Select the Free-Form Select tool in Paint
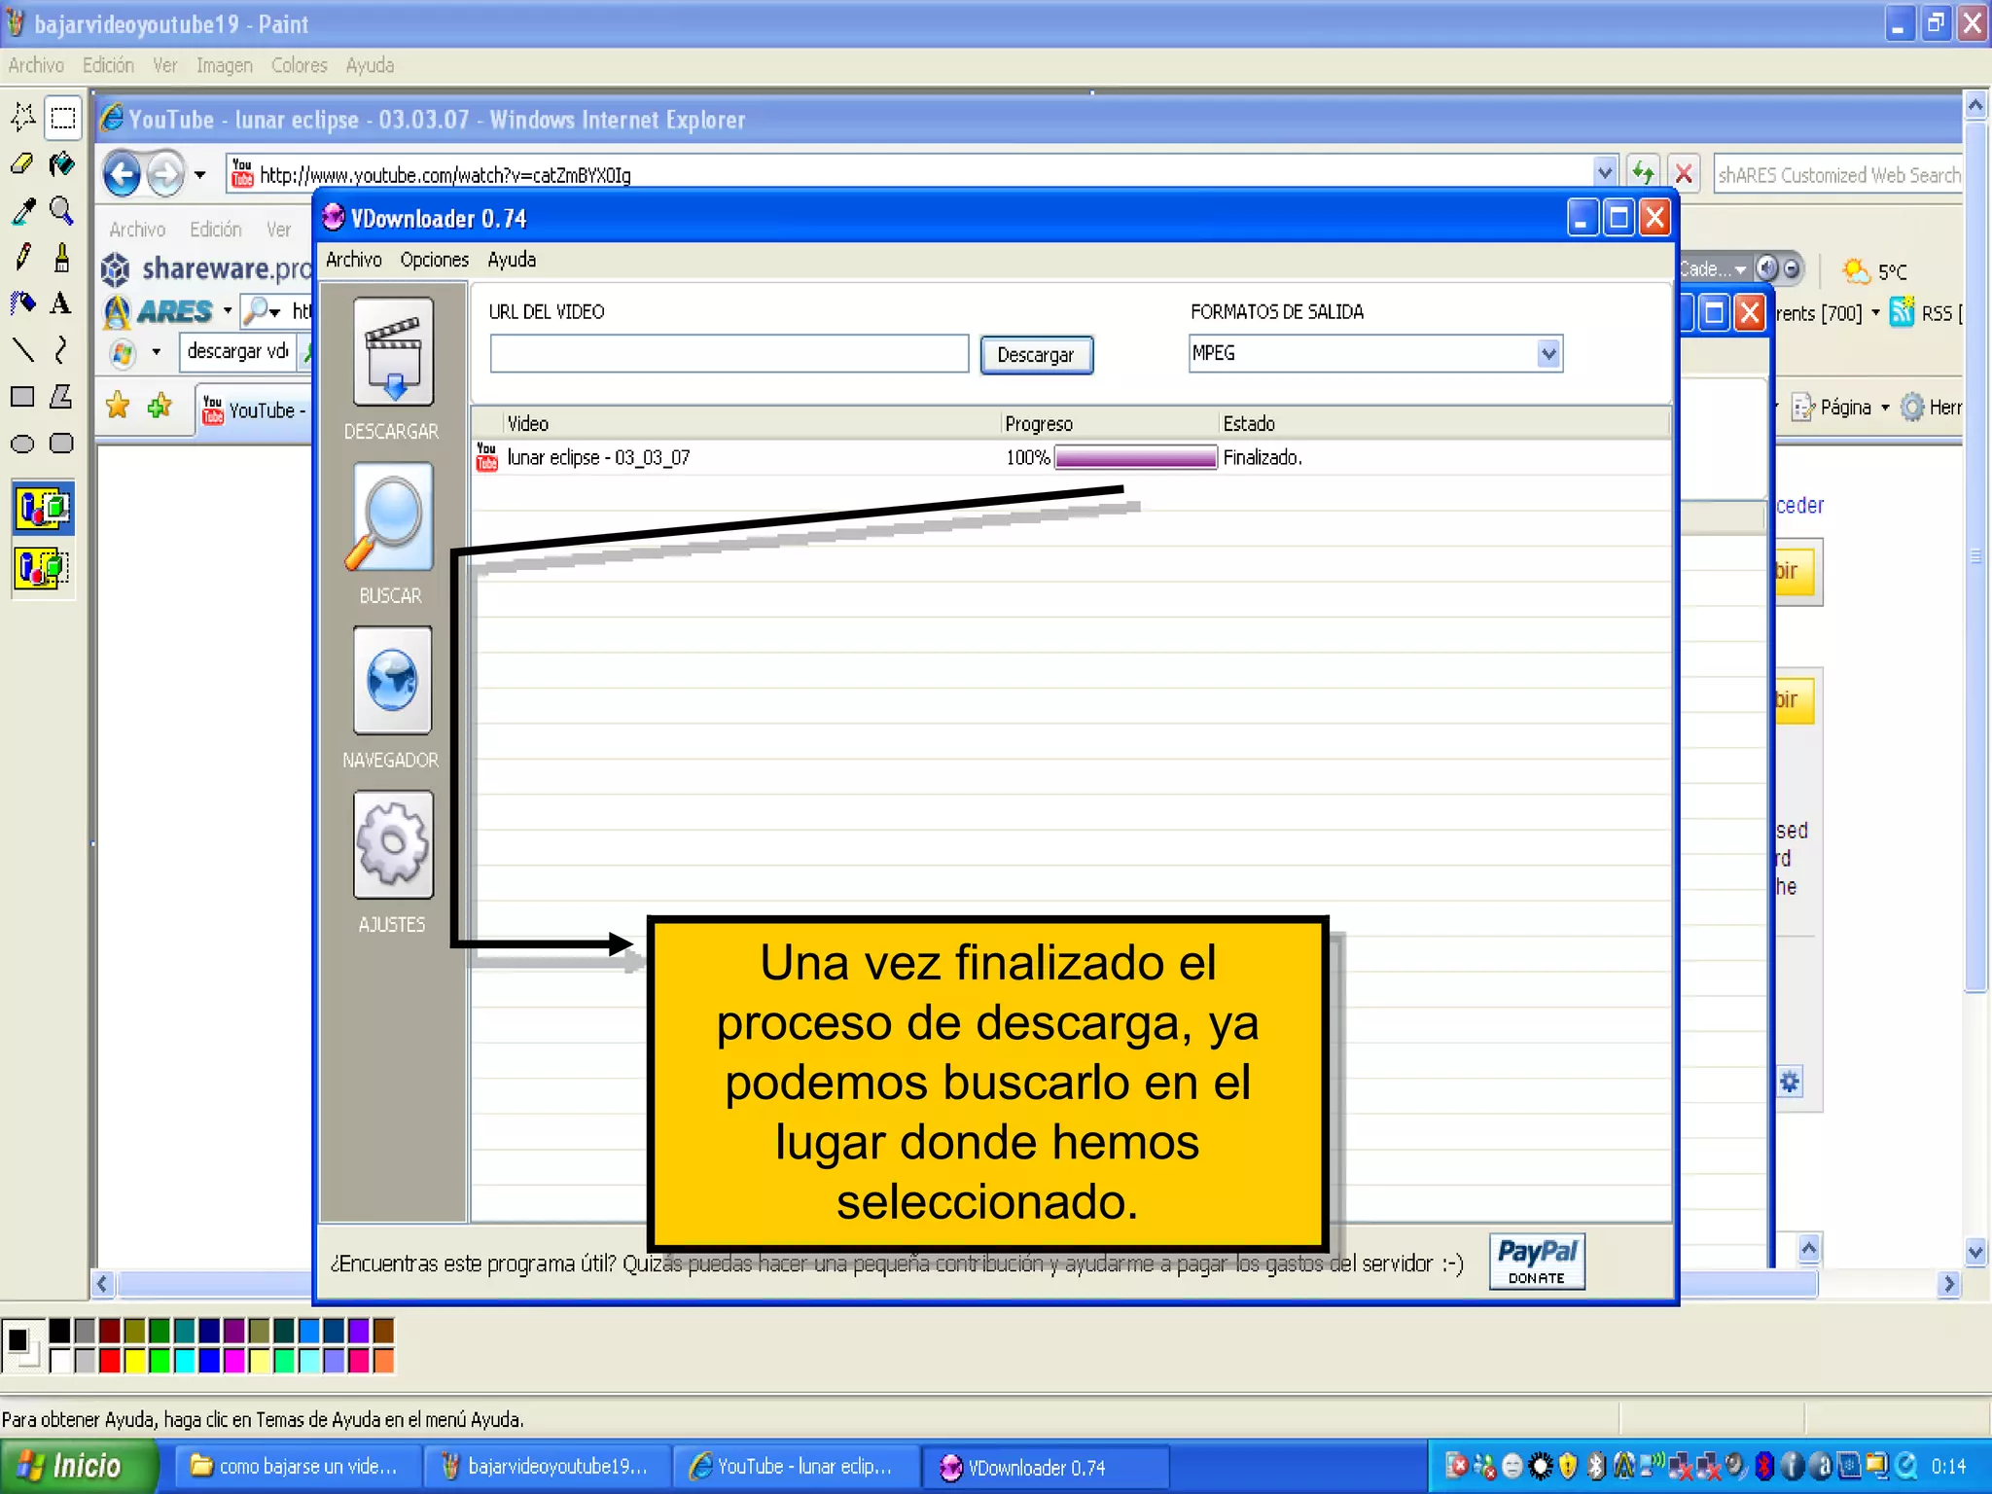 pyautogui.click(x=22, y=118)
